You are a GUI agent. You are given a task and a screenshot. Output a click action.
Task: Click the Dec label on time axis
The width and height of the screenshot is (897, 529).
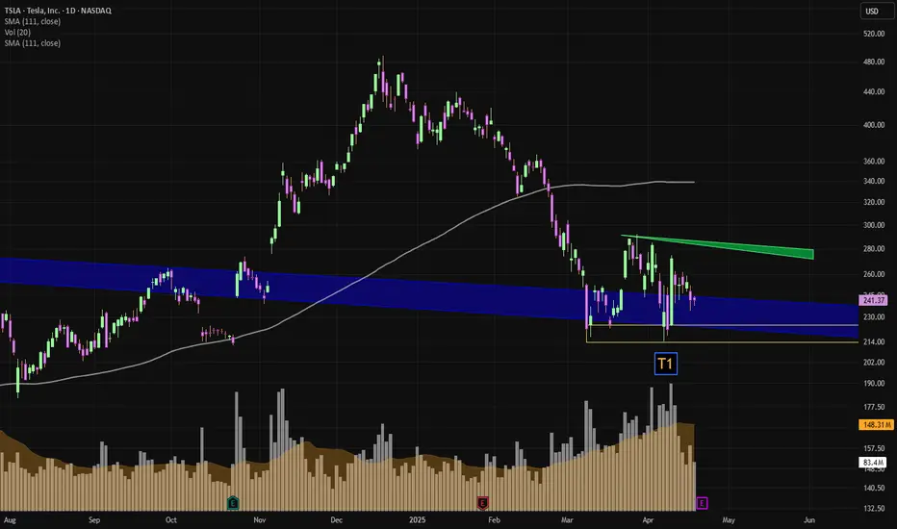pos(337,519)
